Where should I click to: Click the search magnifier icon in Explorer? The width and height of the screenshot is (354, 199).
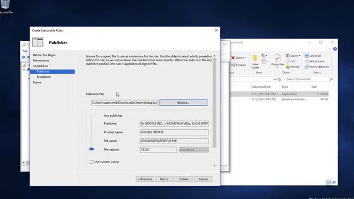click(331, 79)
